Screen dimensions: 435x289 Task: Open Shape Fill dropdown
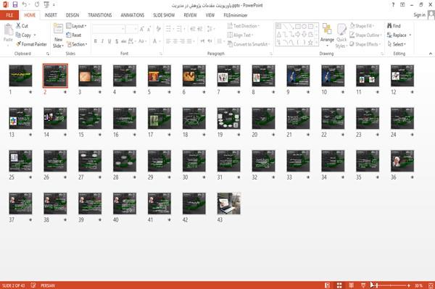[362, 26]
